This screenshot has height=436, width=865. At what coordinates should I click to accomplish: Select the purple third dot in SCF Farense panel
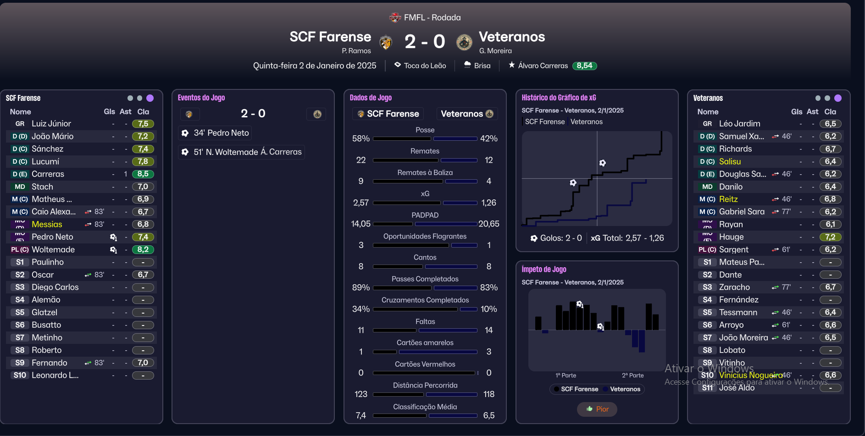[x=150, y=98]
